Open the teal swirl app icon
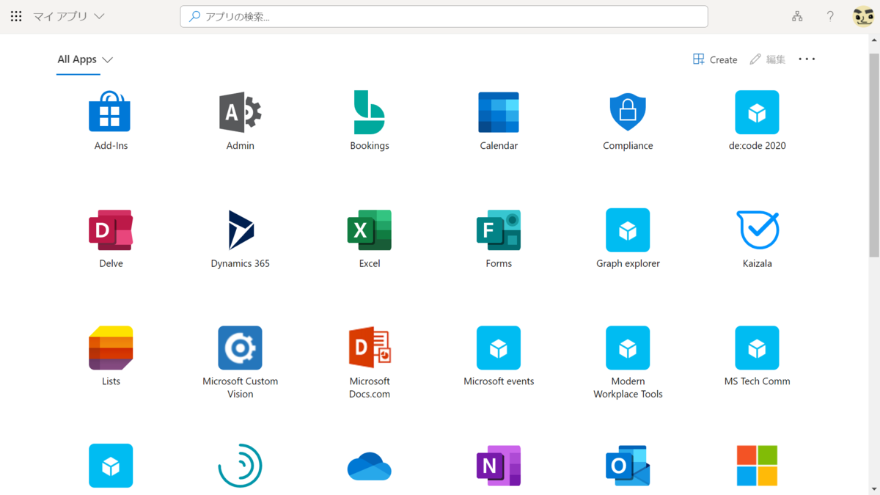880x495 pixels. coord(240,466)
